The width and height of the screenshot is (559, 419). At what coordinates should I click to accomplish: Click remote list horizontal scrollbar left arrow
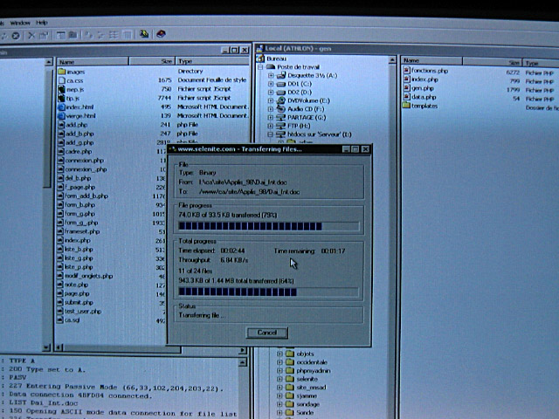pyautogui.click(x=59, y=347)
